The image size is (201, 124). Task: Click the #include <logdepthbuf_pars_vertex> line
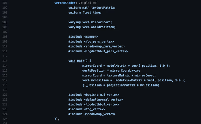[x=98, y=51]
